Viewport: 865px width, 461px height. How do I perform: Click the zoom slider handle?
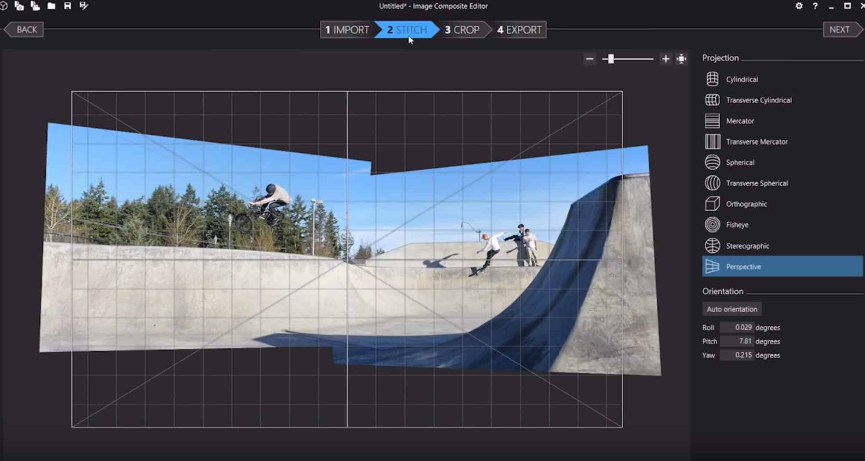tap(611, 59)
